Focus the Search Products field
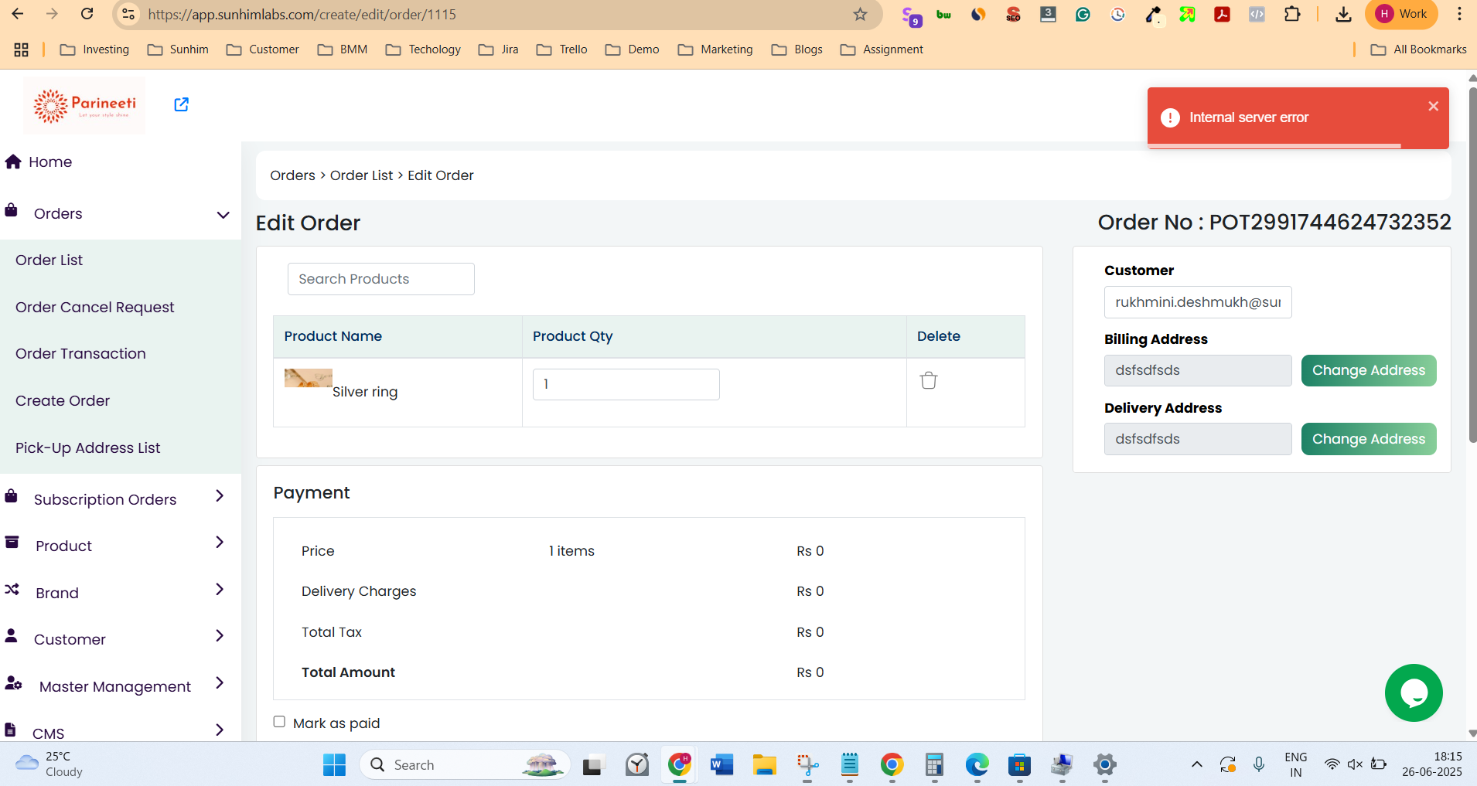1477x786 pixels. point(381,279)
